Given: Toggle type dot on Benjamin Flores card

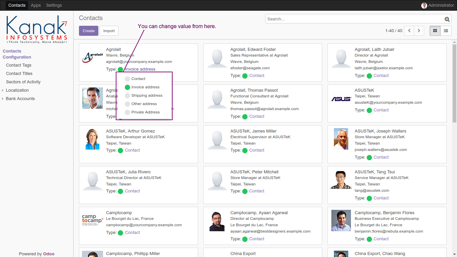Looking at the screenshot, I should [x=369, y=239].
